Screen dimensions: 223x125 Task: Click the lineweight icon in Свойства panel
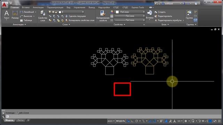pyautogui.click(x=112, y=16)
